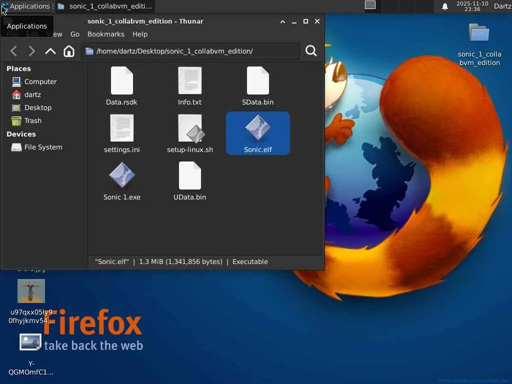The image size is (512, 384).
Task: Select the Sonic.elf executable icon
Action: point(257,128)
